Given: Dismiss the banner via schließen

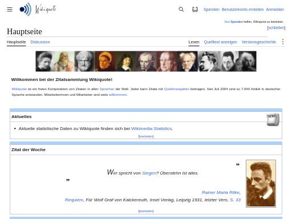Looking at the screenshot, I should (x=276, y=28).
